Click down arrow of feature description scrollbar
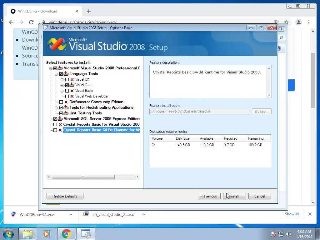 269,95
